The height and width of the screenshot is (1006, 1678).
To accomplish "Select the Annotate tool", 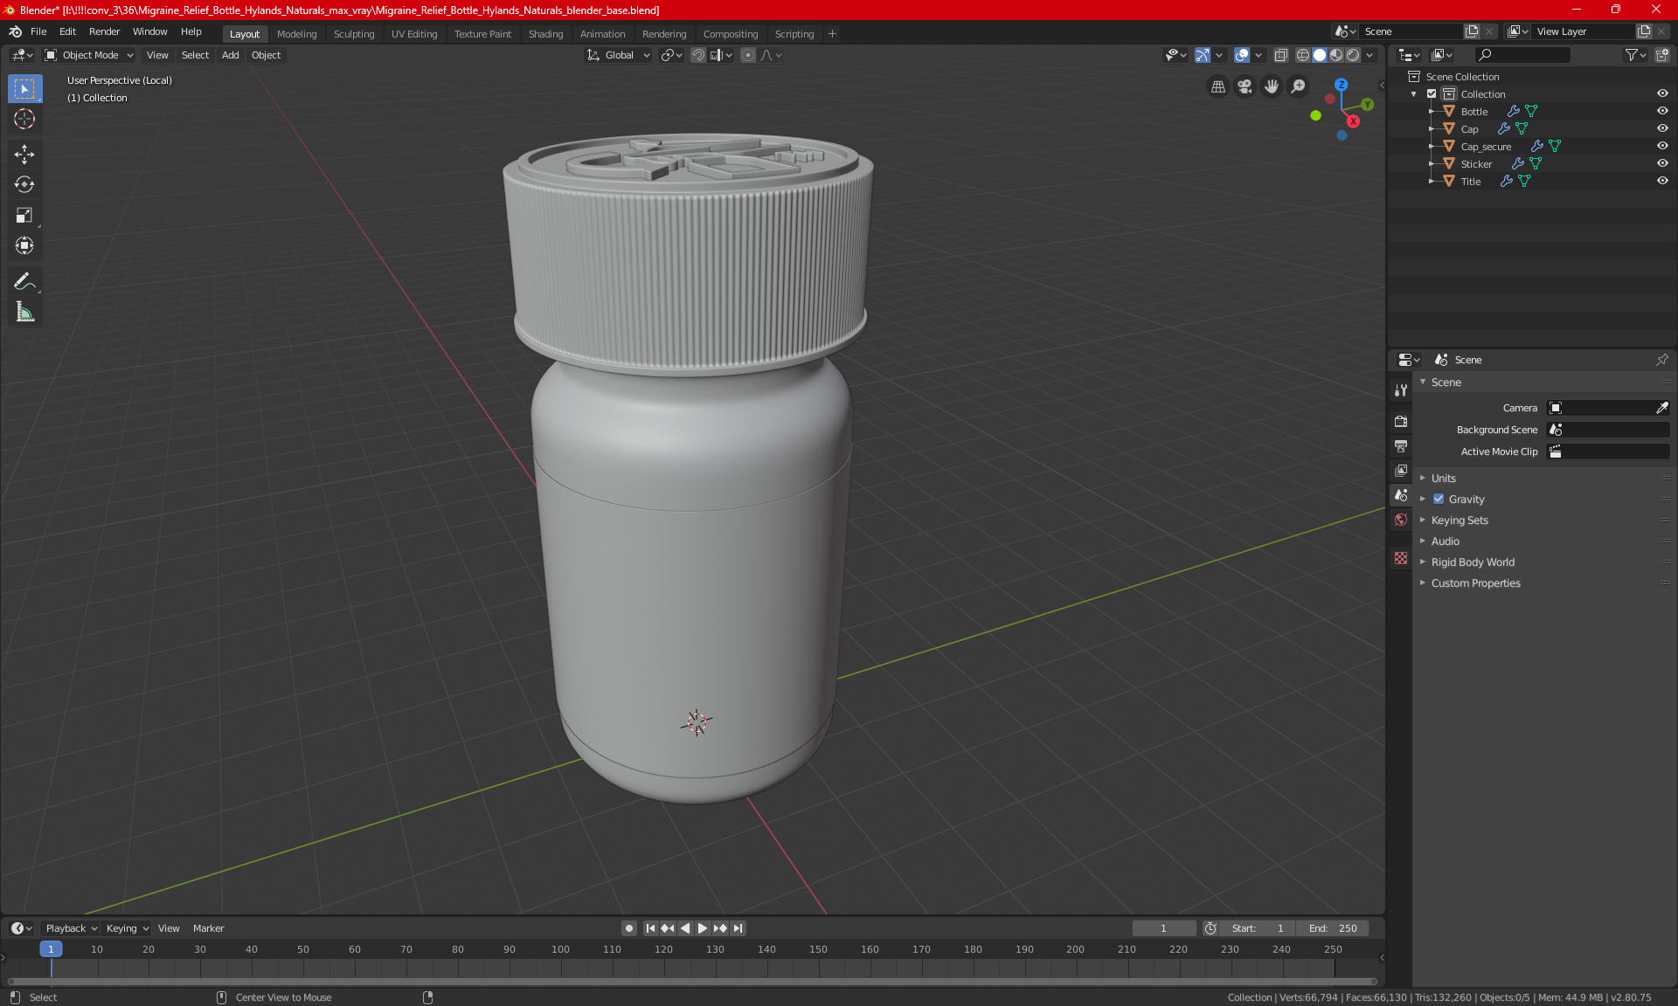I will click(24, 281).
